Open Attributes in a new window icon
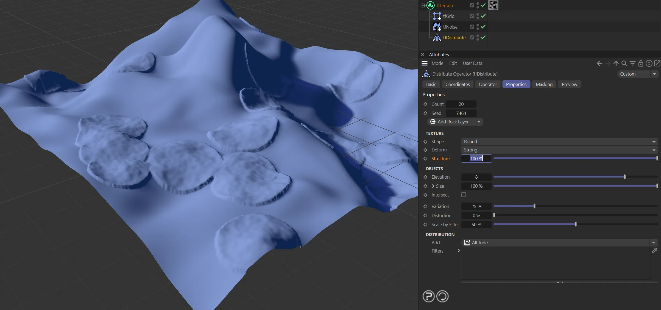Viewport: 661px width, 310px height. [x=657, y=63]
